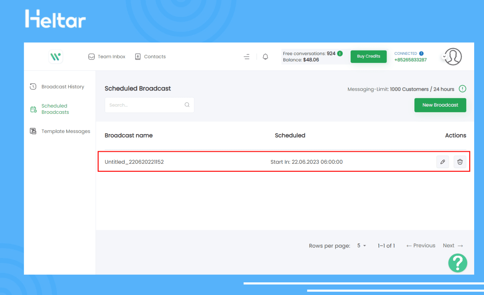Open Team Inbox

pos(107,56)
